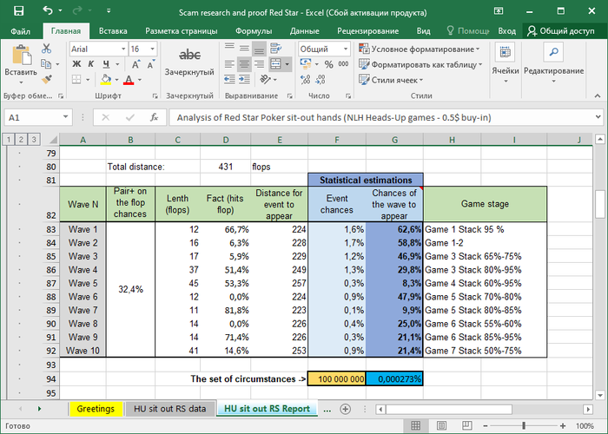The width and height of the screenshot is (608, 434).
Task: Merge and center the selected cells
Action: tap(275, 64)
